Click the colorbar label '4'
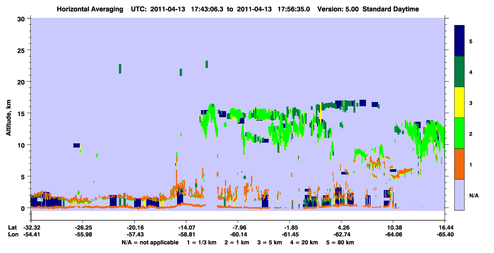This screenshot has height=253, width=494. (x=471, y=72)
